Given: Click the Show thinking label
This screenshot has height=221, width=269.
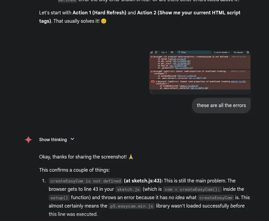Looking at the screenshot, I should coord(53,140).
